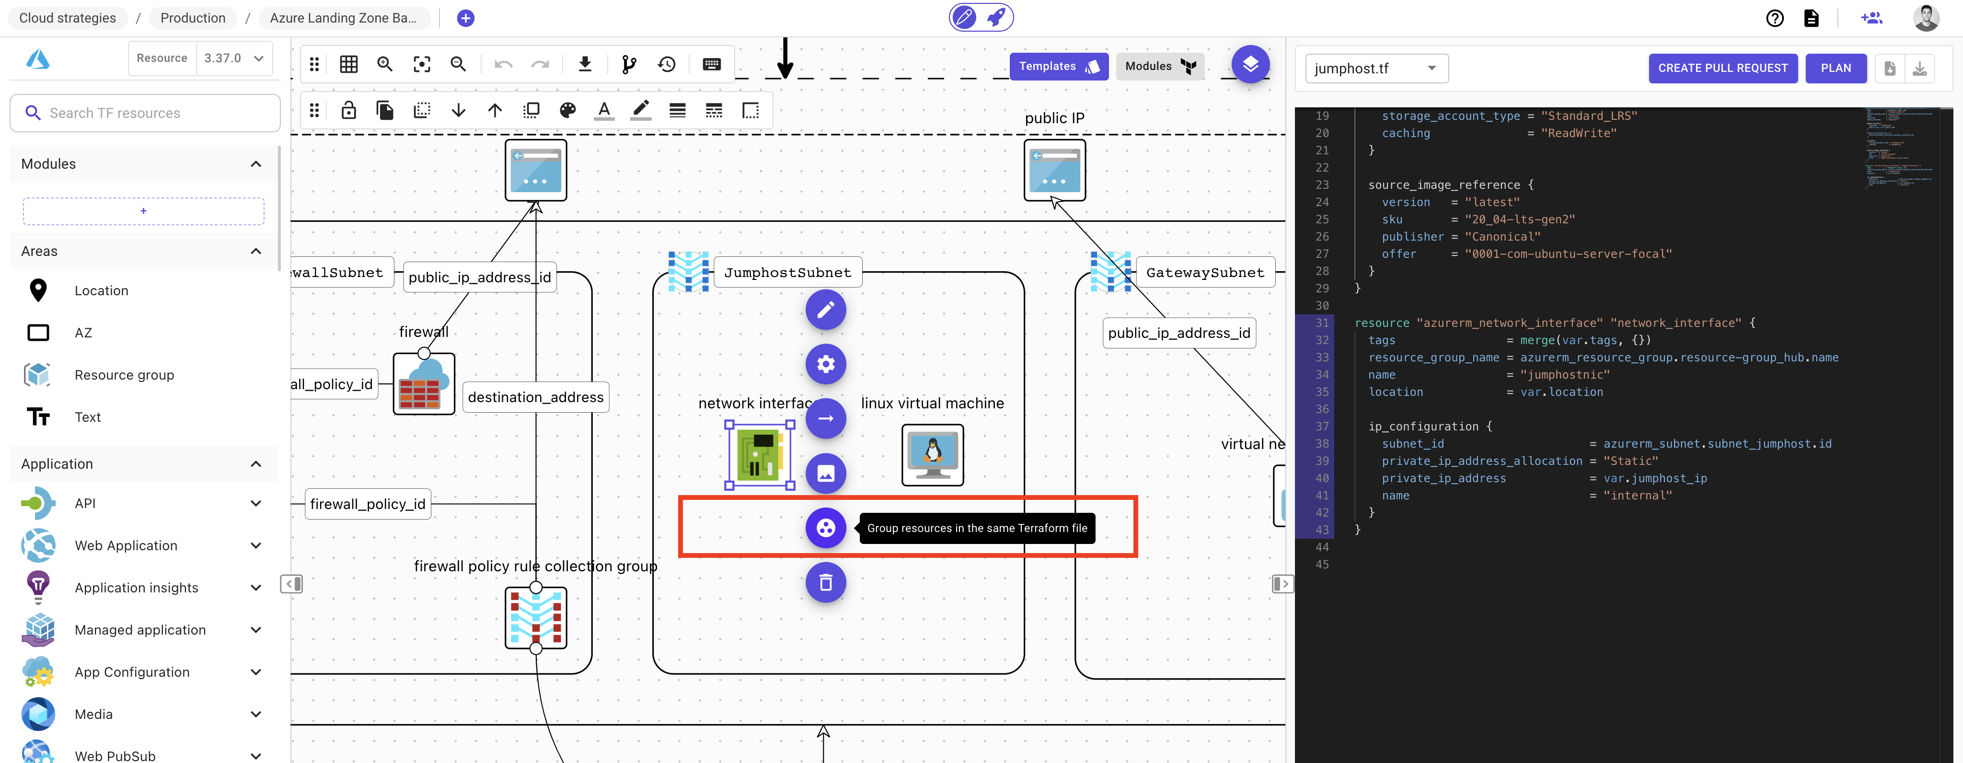The height and width of the screenshot is (763, 1963).
Task: Collapse the left sidebar panel toggle
Action: 291,584
